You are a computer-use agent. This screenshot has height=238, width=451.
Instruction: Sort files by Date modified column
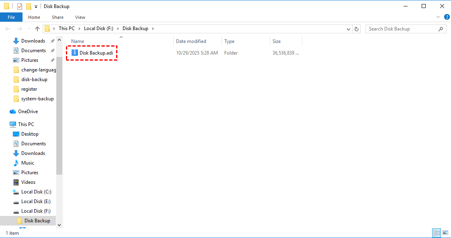pyautogui.click(x=191, y=41)
